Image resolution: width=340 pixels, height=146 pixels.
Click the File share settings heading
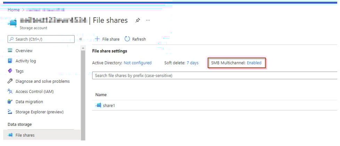(110, 51)
